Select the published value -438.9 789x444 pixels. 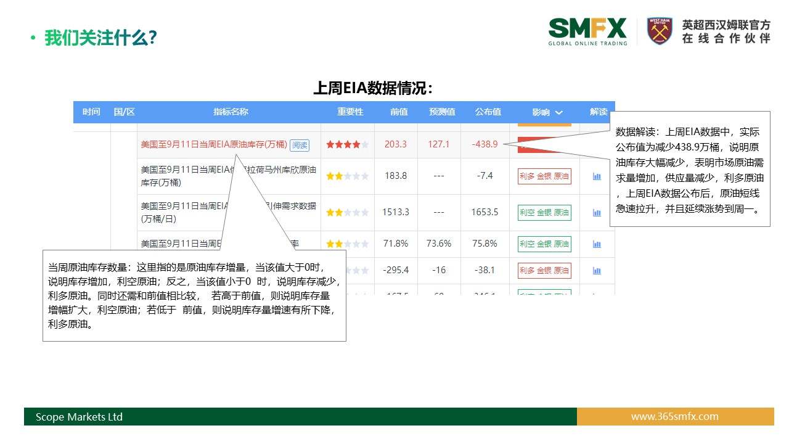(484, 144)
